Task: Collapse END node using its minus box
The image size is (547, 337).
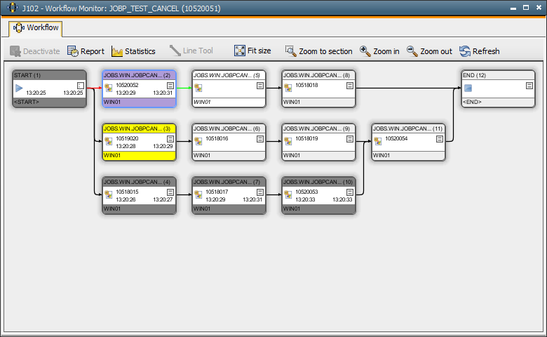Action: point(529,86)
